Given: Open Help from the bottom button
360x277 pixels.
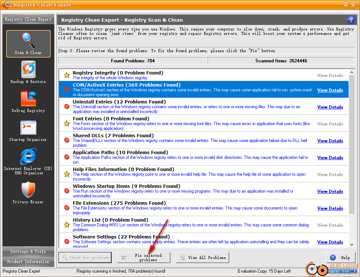Looking at the screenshot, I should pos(341,258).
